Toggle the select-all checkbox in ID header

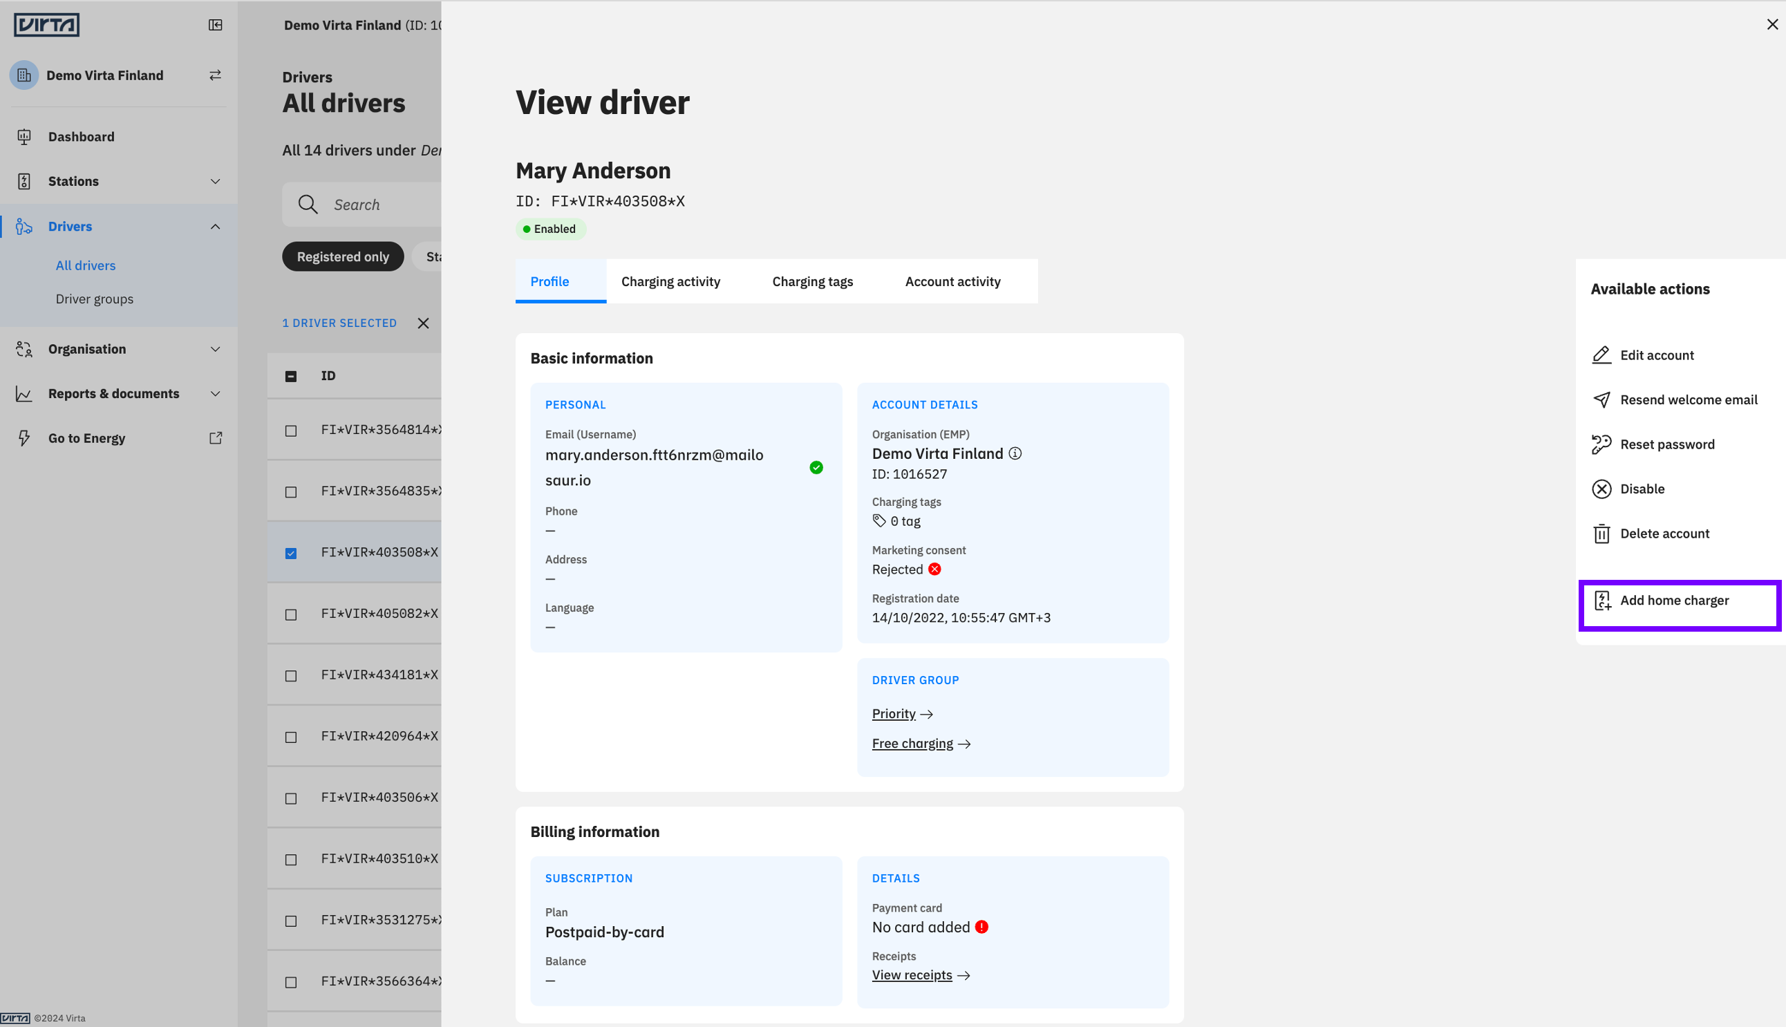290,376
